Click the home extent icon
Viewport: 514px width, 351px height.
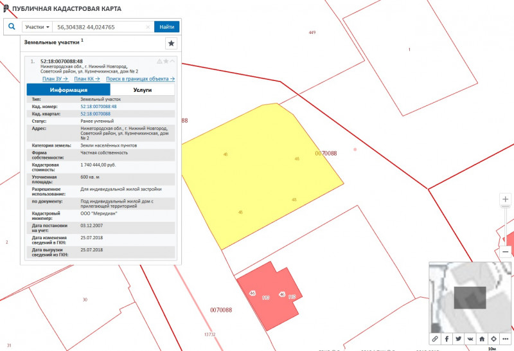tap(481, 338)
